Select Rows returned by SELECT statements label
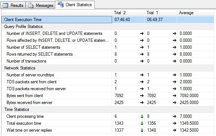 pyautogui.click(x=40, y=54)
